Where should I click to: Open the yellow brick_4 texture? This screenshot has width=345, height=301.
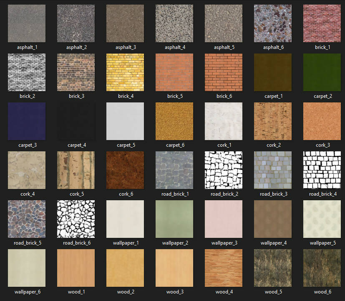pos(125,72)
